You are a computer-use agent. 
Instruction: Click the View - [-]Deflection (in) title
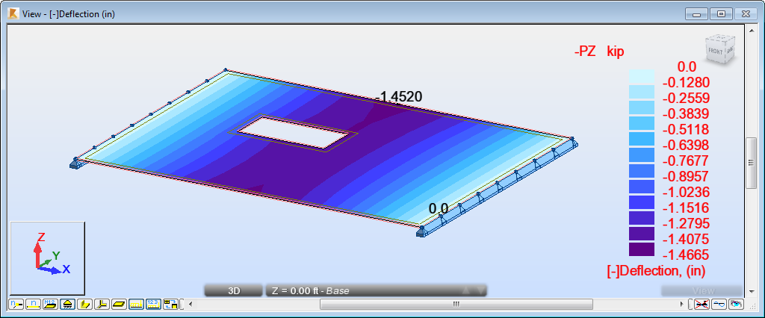[69, 13]
